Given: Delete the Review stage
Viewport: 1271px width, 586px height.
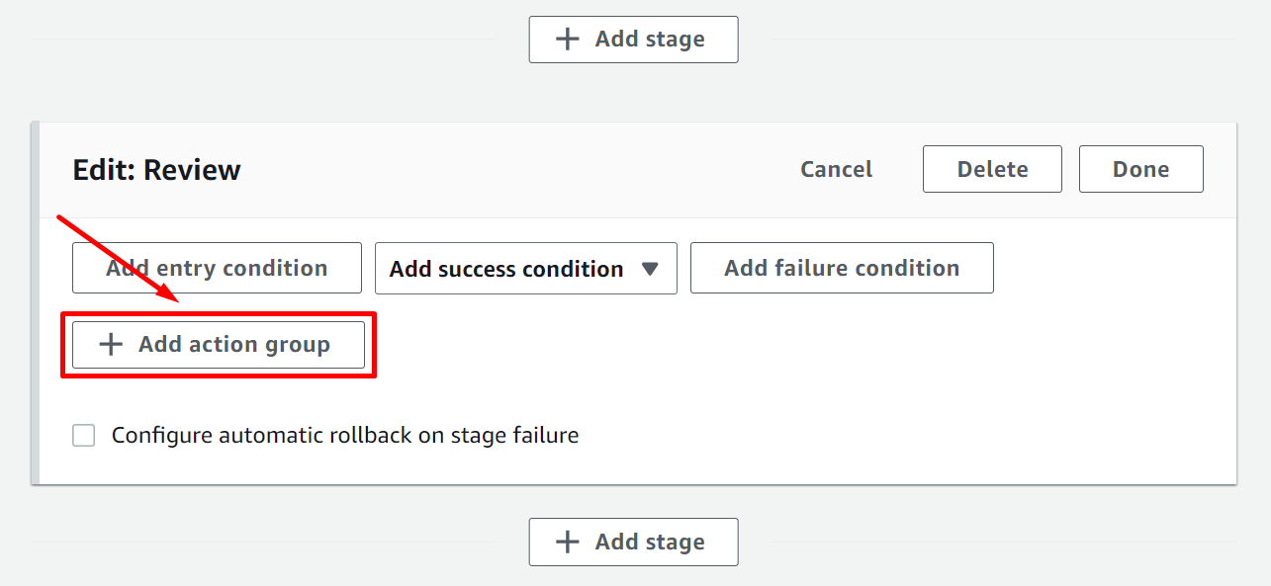Looking at the screenshot, I should click(992, 170).
